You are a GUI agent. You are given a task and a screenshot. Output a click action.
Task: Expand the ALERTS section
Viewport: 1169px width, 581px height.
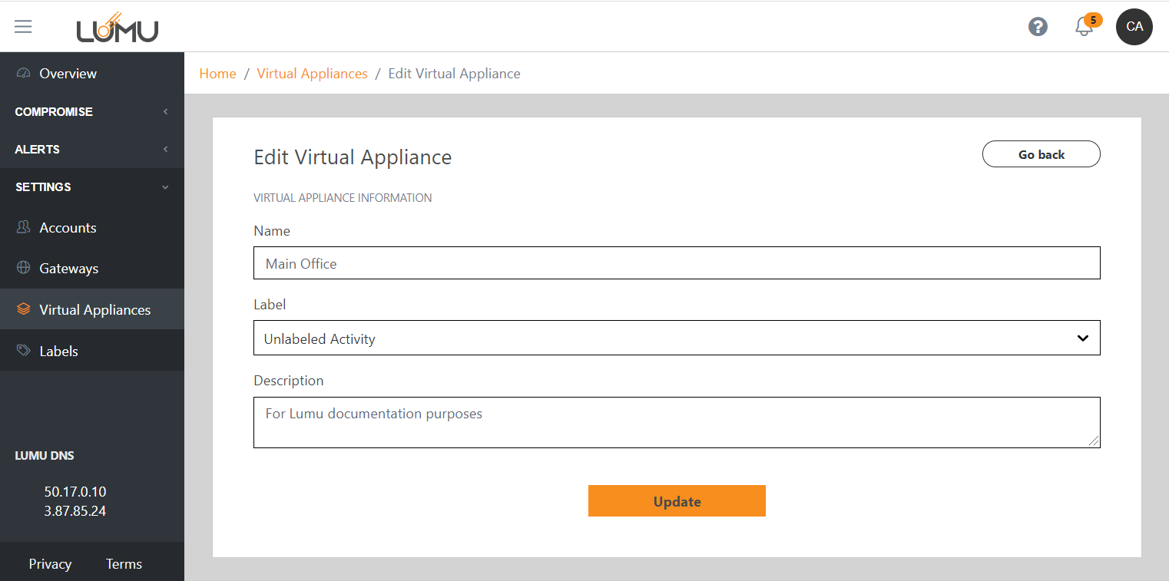pos(92,149)
